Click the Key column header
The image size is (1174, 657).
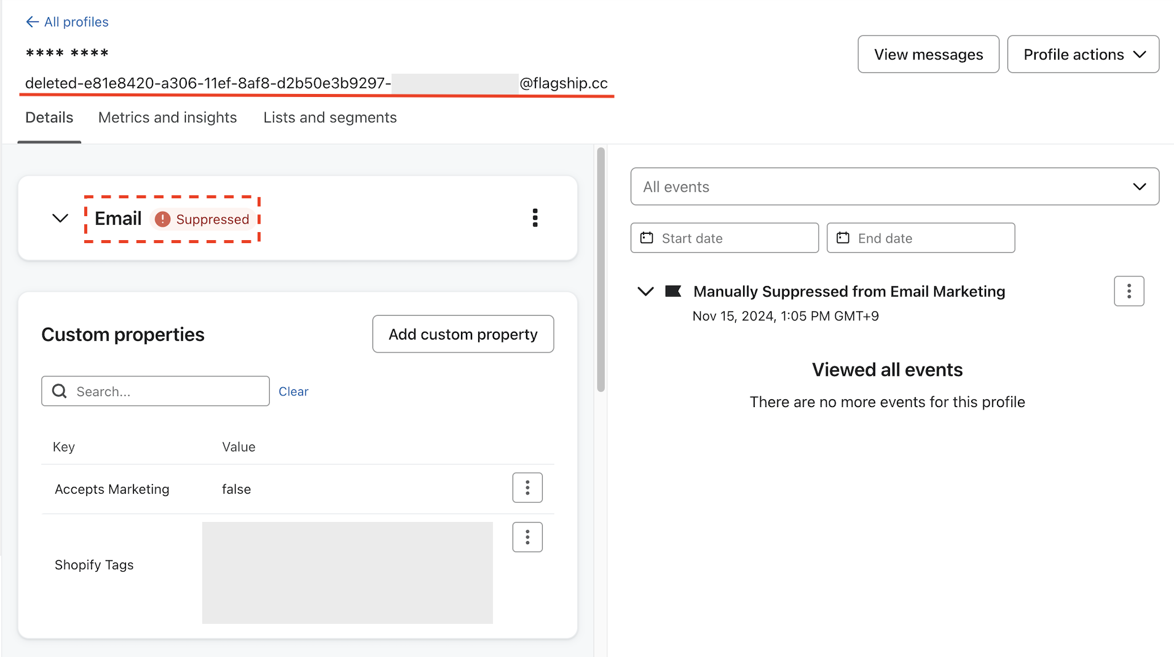(x=64, y=447)
